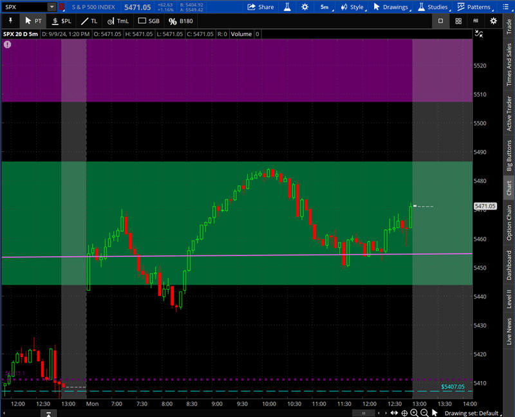Open the Option Chain side tab
This screenshot has height=417, width=515.
[509, 222]
